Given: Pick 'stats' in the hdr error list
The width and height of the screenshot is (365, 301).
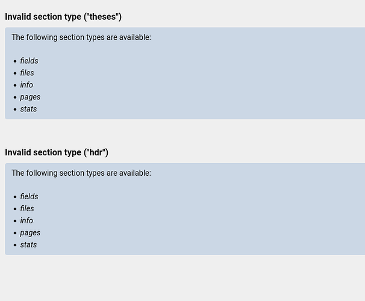Looking at the screenshot, I should 28,244.
